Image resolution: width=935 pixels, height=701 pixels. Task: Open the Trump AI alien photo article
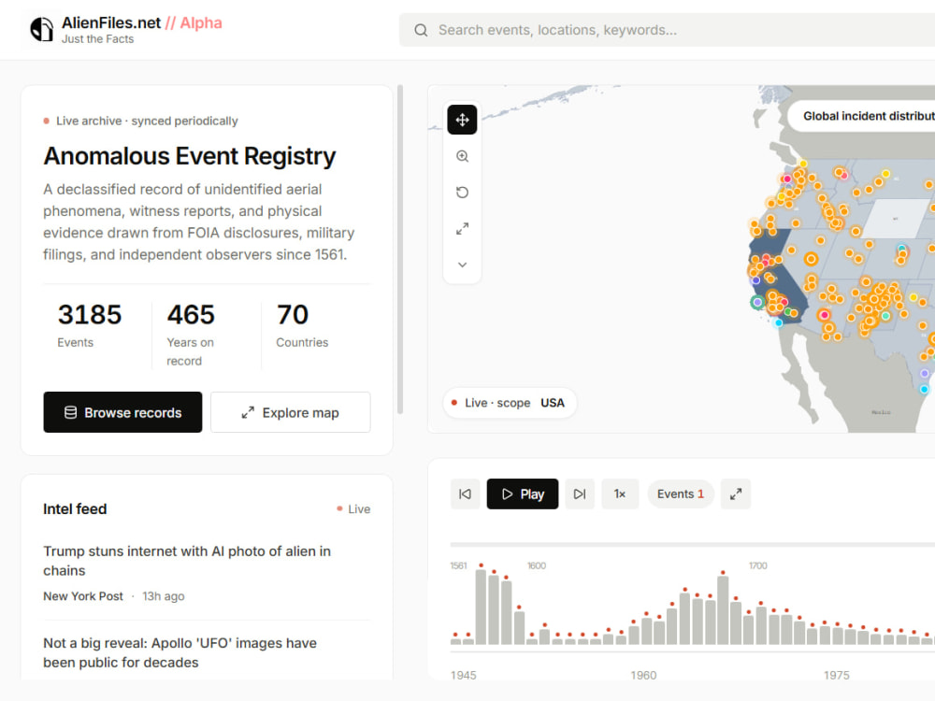pyautogui.click(x=187, y=560)
